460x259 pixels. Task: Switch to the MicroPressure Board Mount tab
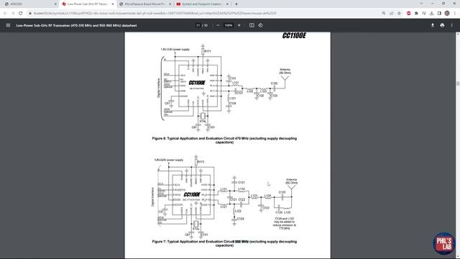pyautogui.click(x=144, y=4)
